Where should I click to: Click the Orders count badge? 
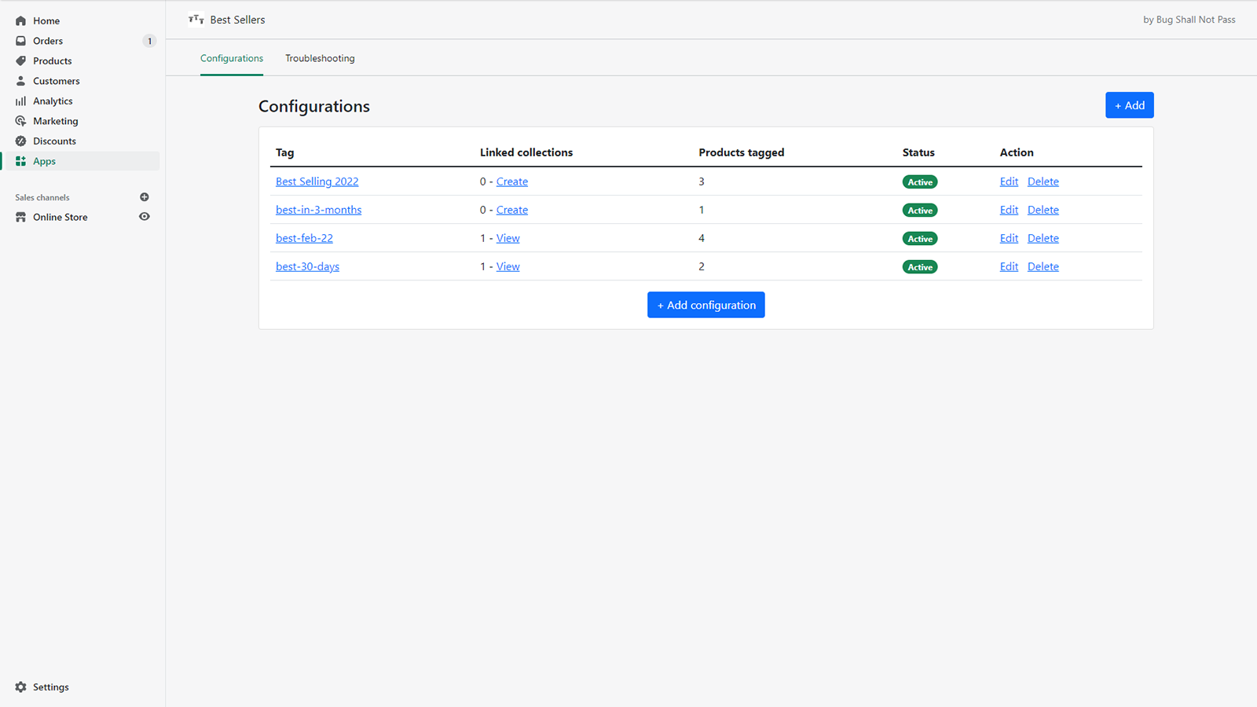pyautogui.click(x=149, y=41)
